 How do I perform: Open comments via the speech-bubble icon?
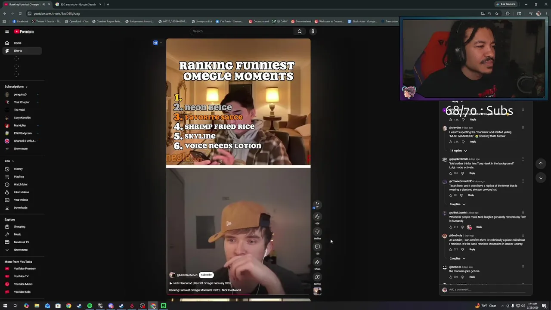click(317, 247)
